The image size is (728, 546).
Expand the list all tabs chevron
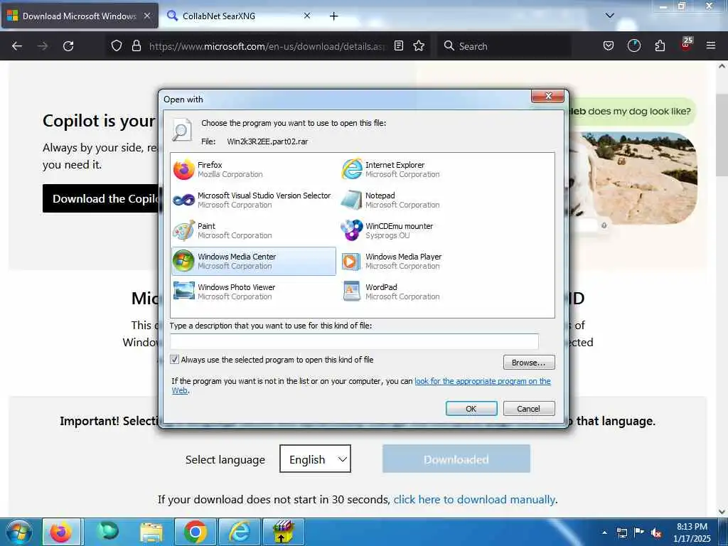click(609, 16)
